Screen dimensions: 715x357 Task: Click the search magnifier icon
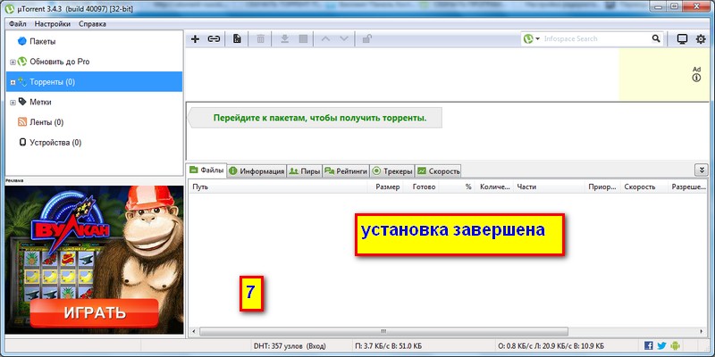tap(656, 38)
